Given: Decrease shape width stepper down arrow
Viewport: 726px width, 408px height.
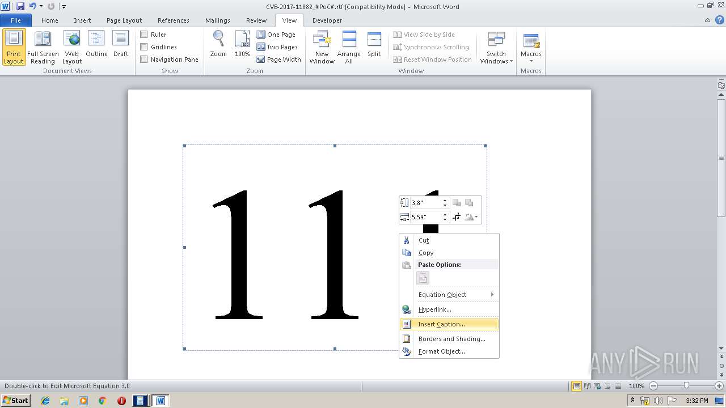Looking at the screenshot, I should pyautogui.click(x=445, y=220).
